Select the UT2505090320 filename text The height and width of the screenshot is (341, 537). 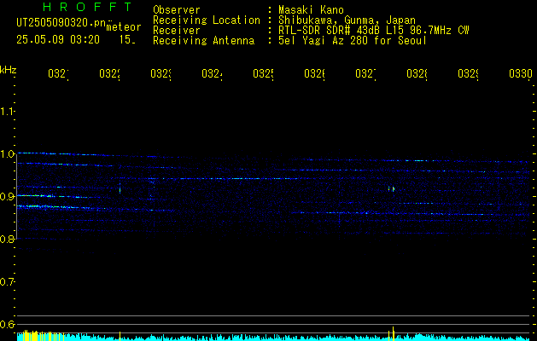(61, 22)
